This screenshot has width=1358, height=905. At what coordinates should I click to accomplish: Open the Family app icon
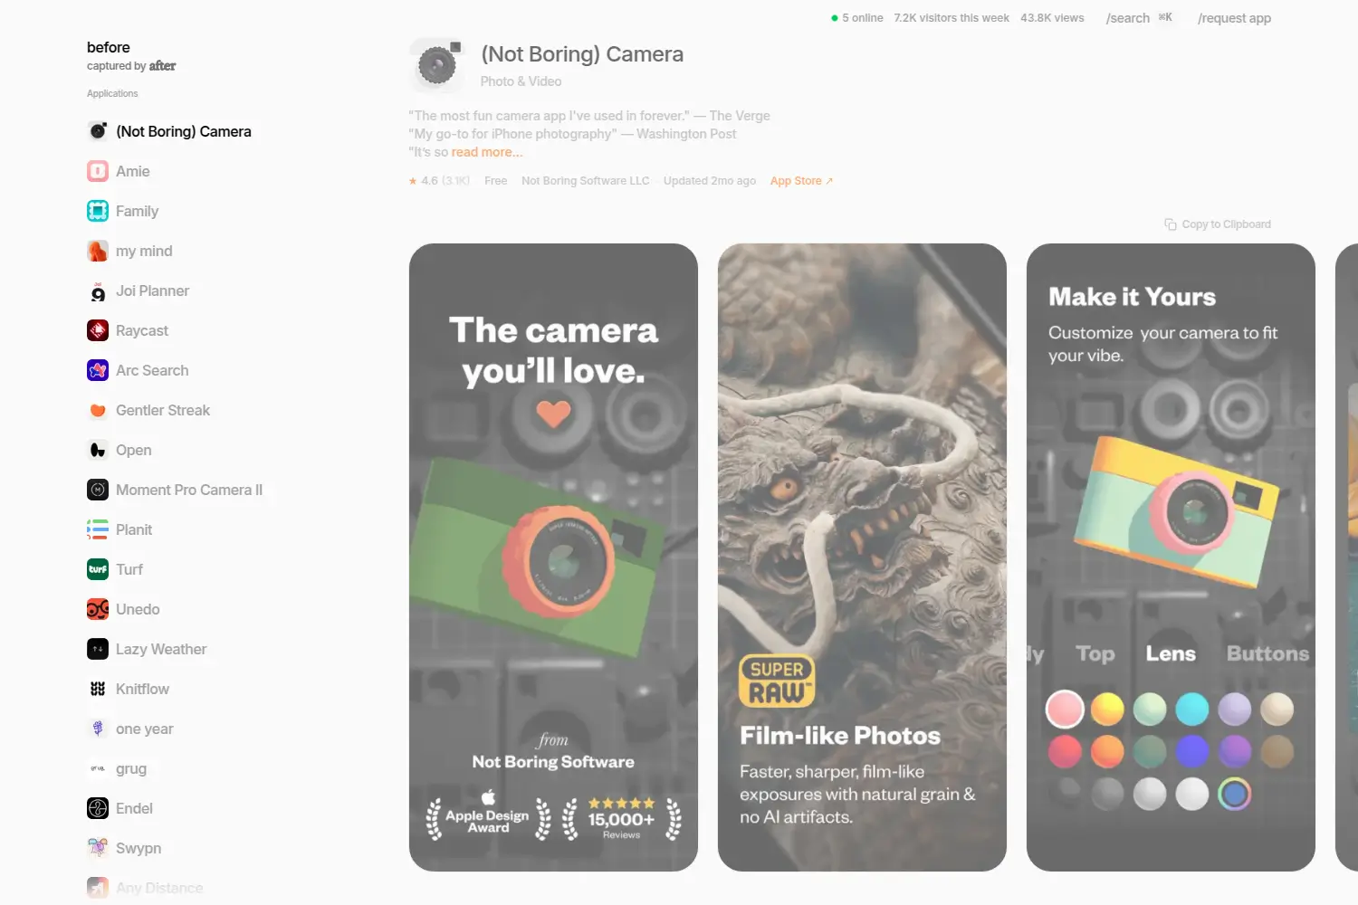tap(98, 211)
